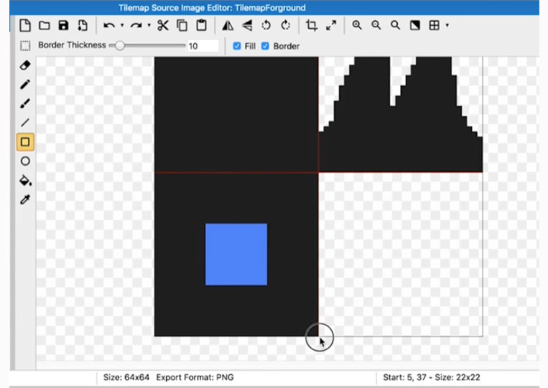The image size is (548, 388).
Task: Select the rectangular selection tool
Action: pyautogui.click(x=25, y=46)
